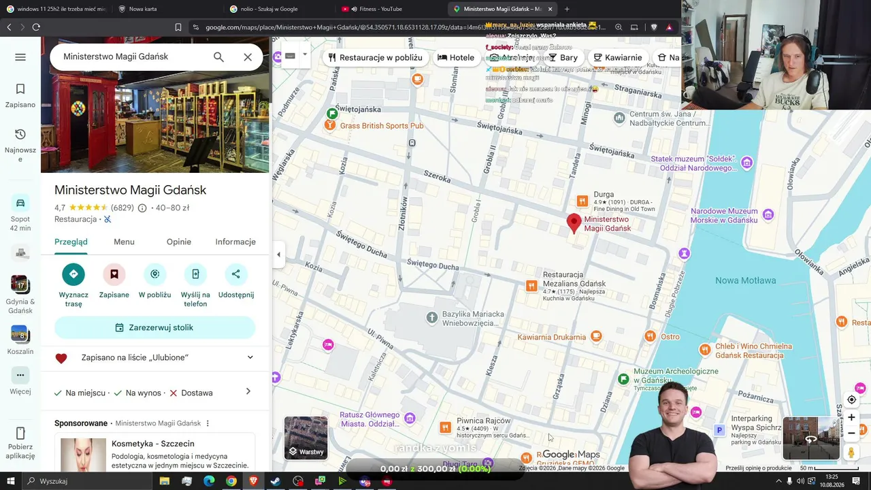Click the W pobliżu nearby button
871x490 pixels.
pyautogui.click(x=154, y=282)
